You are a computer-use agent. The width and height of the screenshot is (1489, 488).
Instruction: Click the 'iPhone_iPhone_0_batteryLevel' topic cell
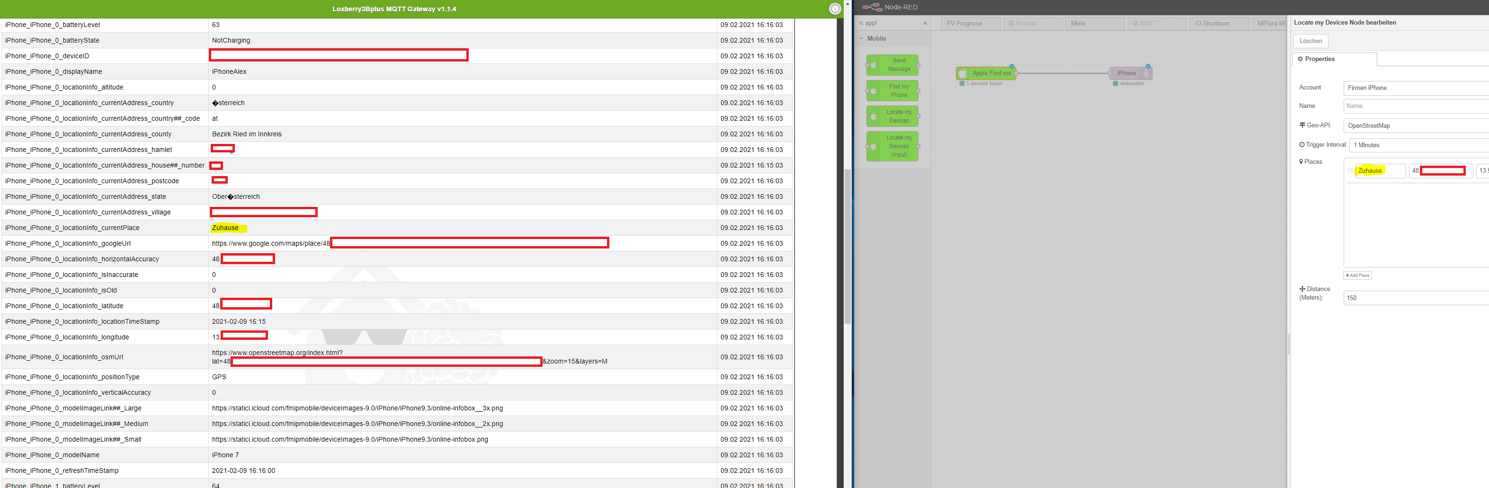[x=105, y=25]
